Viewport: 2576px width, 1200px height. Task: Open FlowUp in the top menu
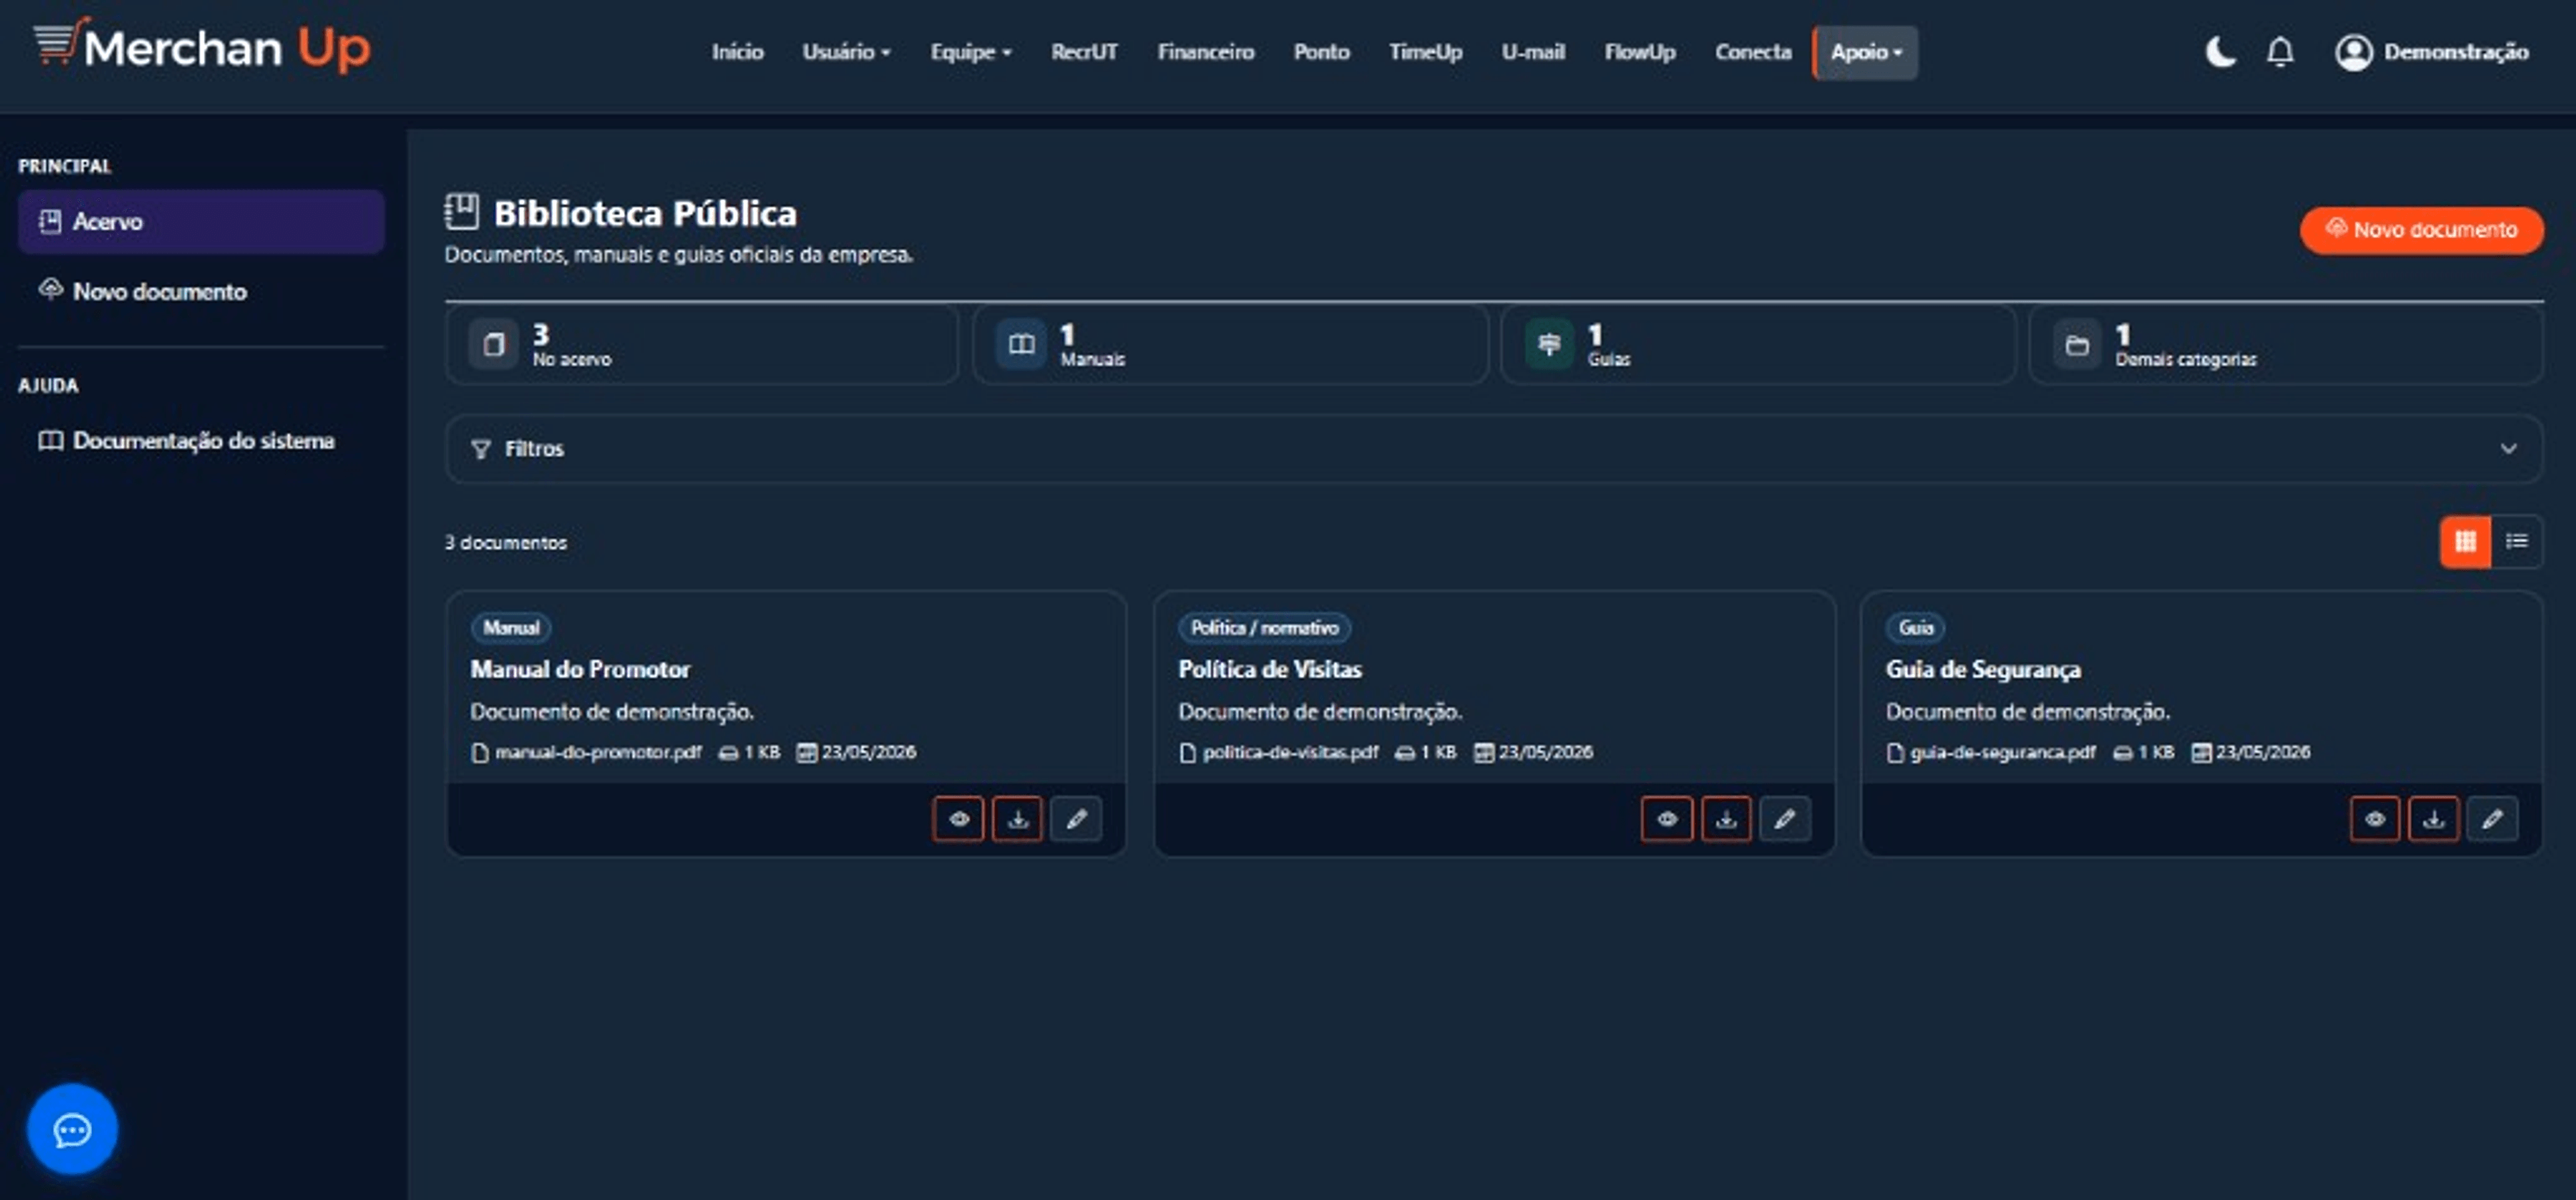(1640, 52)
